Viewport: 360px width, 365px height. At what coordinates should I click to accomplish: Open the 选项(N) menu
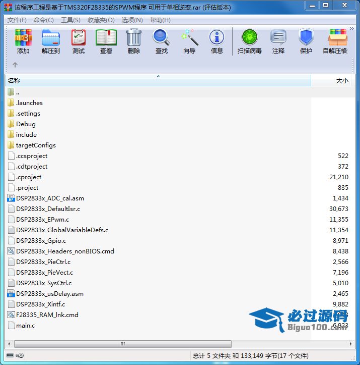pyautogui.click(x=132, y=20)
